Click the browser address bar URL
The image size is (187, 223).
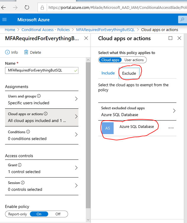click(x=118, y=7)
